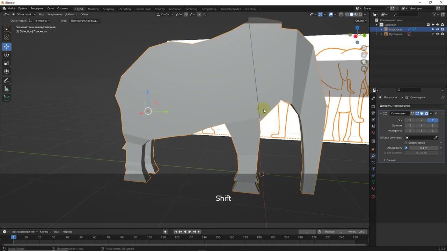Hide Пустышка with its eye icon
The image size is (447, 251).
click(x=438, y=34)
